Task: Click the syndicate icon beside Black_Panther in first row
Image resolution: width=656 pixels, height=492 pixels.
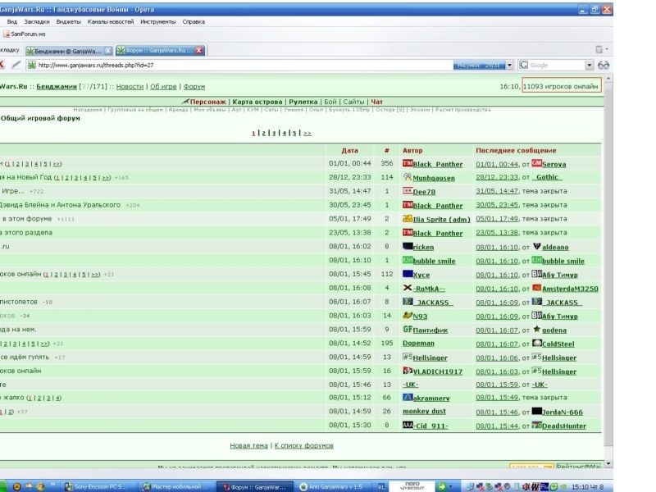Action: click(x=408, y=163)
